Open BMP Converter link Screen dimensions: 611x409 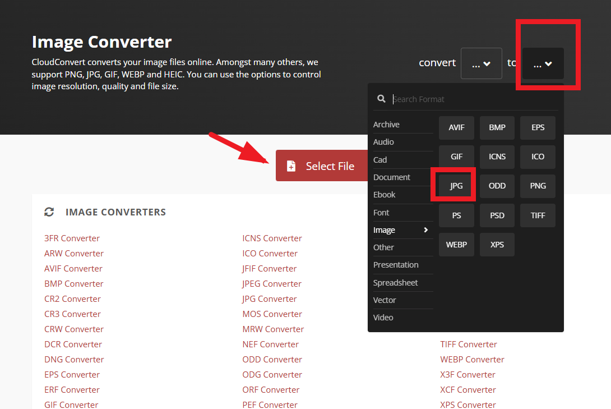[73, 284]
